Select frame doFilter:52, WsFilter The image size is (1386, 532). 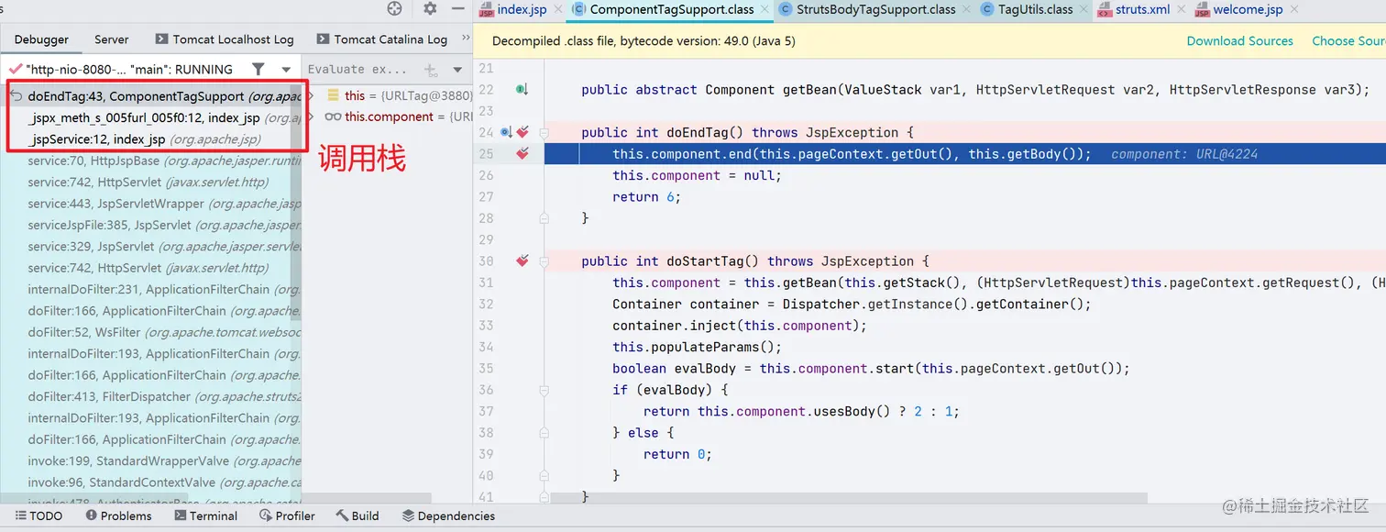(x=150, y=332)
